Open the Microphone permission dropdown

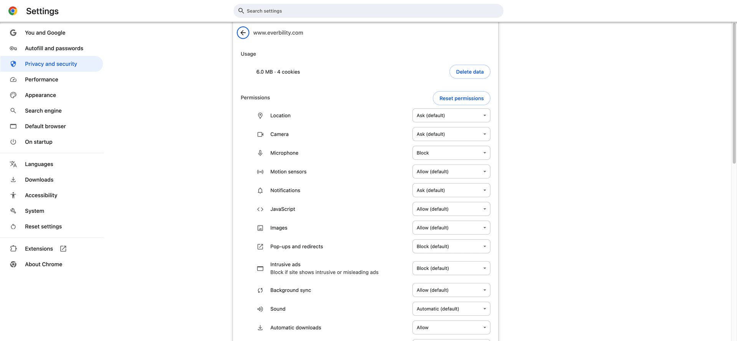point(451,153)
